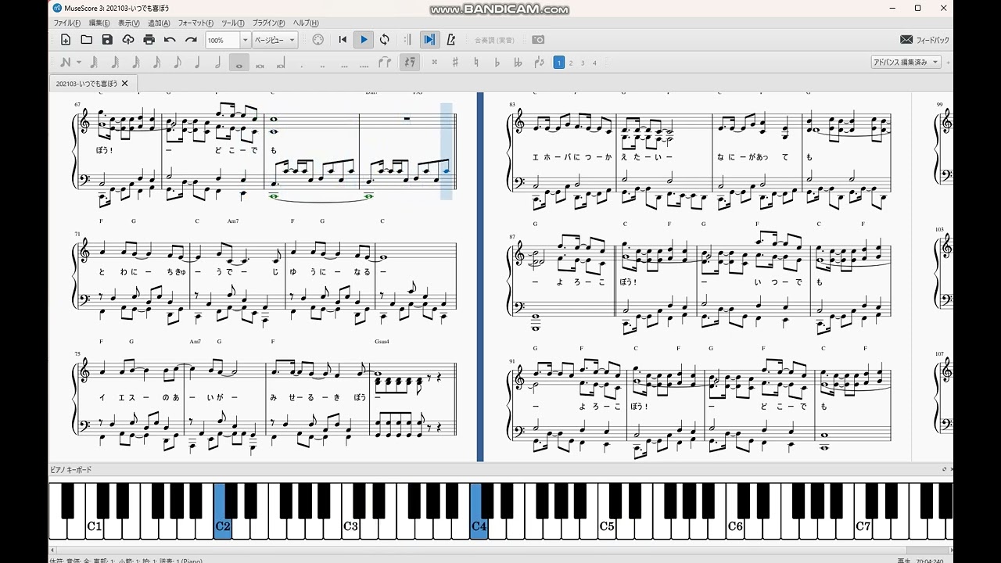This screenshot has height=563, width=1001.
Task: Open image capture with the camera icon
Action: coord(538,40)
